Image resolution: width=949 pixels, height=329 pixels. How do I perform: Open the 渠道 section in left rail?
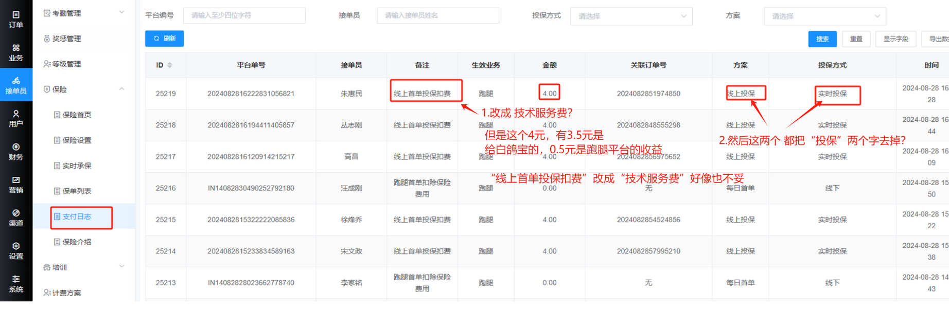16,217
